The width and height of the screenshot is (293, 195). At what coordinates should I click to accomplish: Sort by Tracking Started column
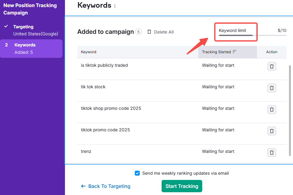(x=216, y=52)
